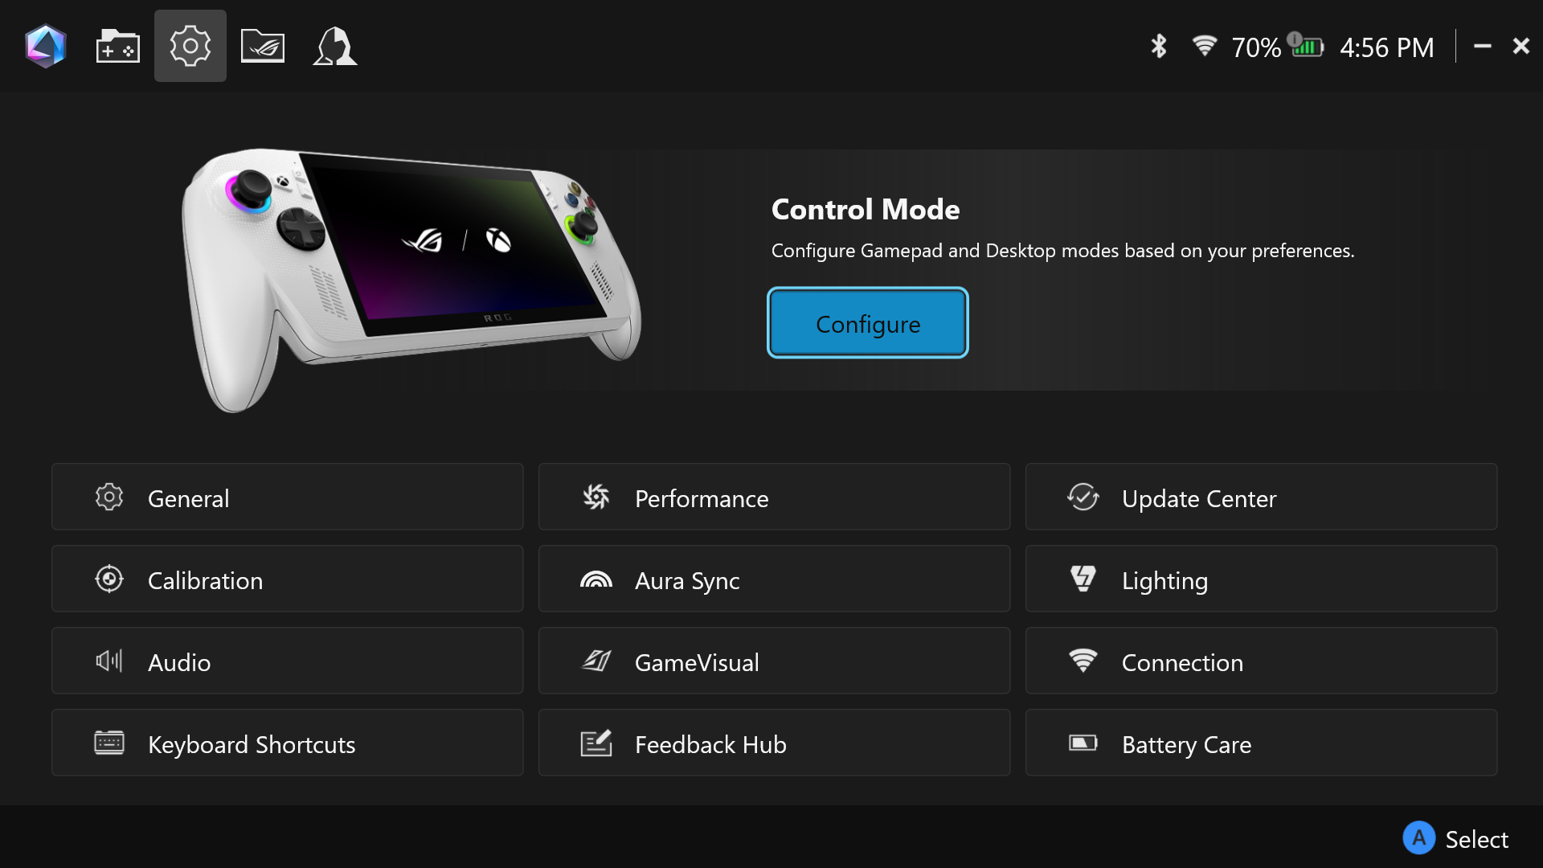The image size is (1543, 868).
Task: Open Update Center
Action: coord(1261,497)
